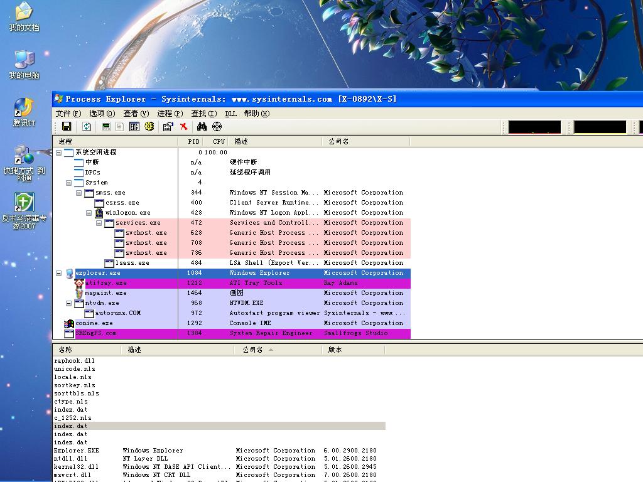The height and width of the screenshot is (482, 643).
Task: Click the yellow gear DLL view icon
Action: click(x=149, y=127)
